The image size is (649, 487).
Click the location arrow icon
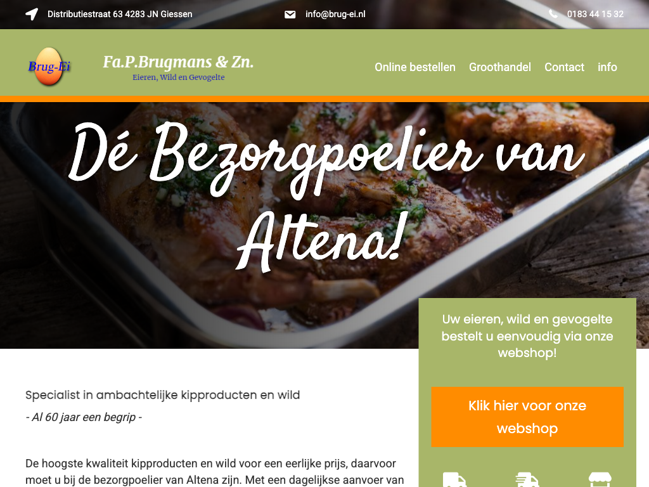(x=32, y=14)
